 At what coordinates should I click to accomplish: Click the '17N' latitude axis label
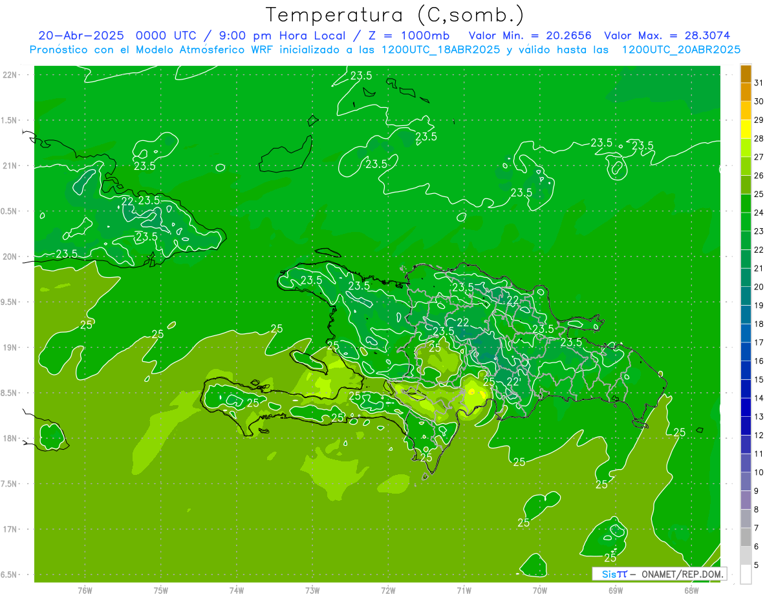click(10, 529)
